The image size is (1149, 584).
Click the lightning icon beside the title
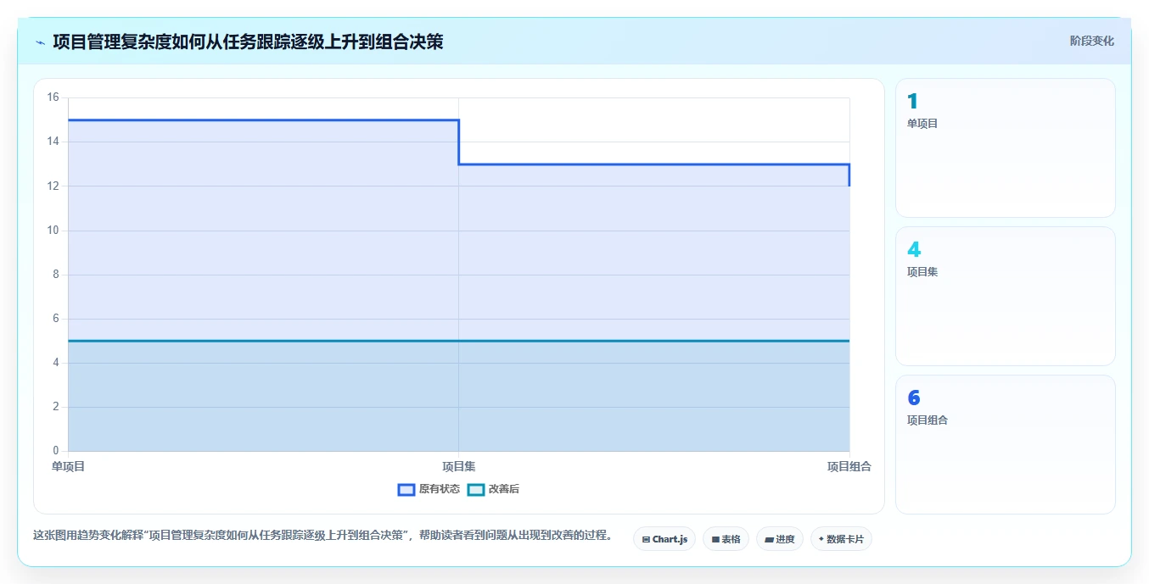click(40, 42)
